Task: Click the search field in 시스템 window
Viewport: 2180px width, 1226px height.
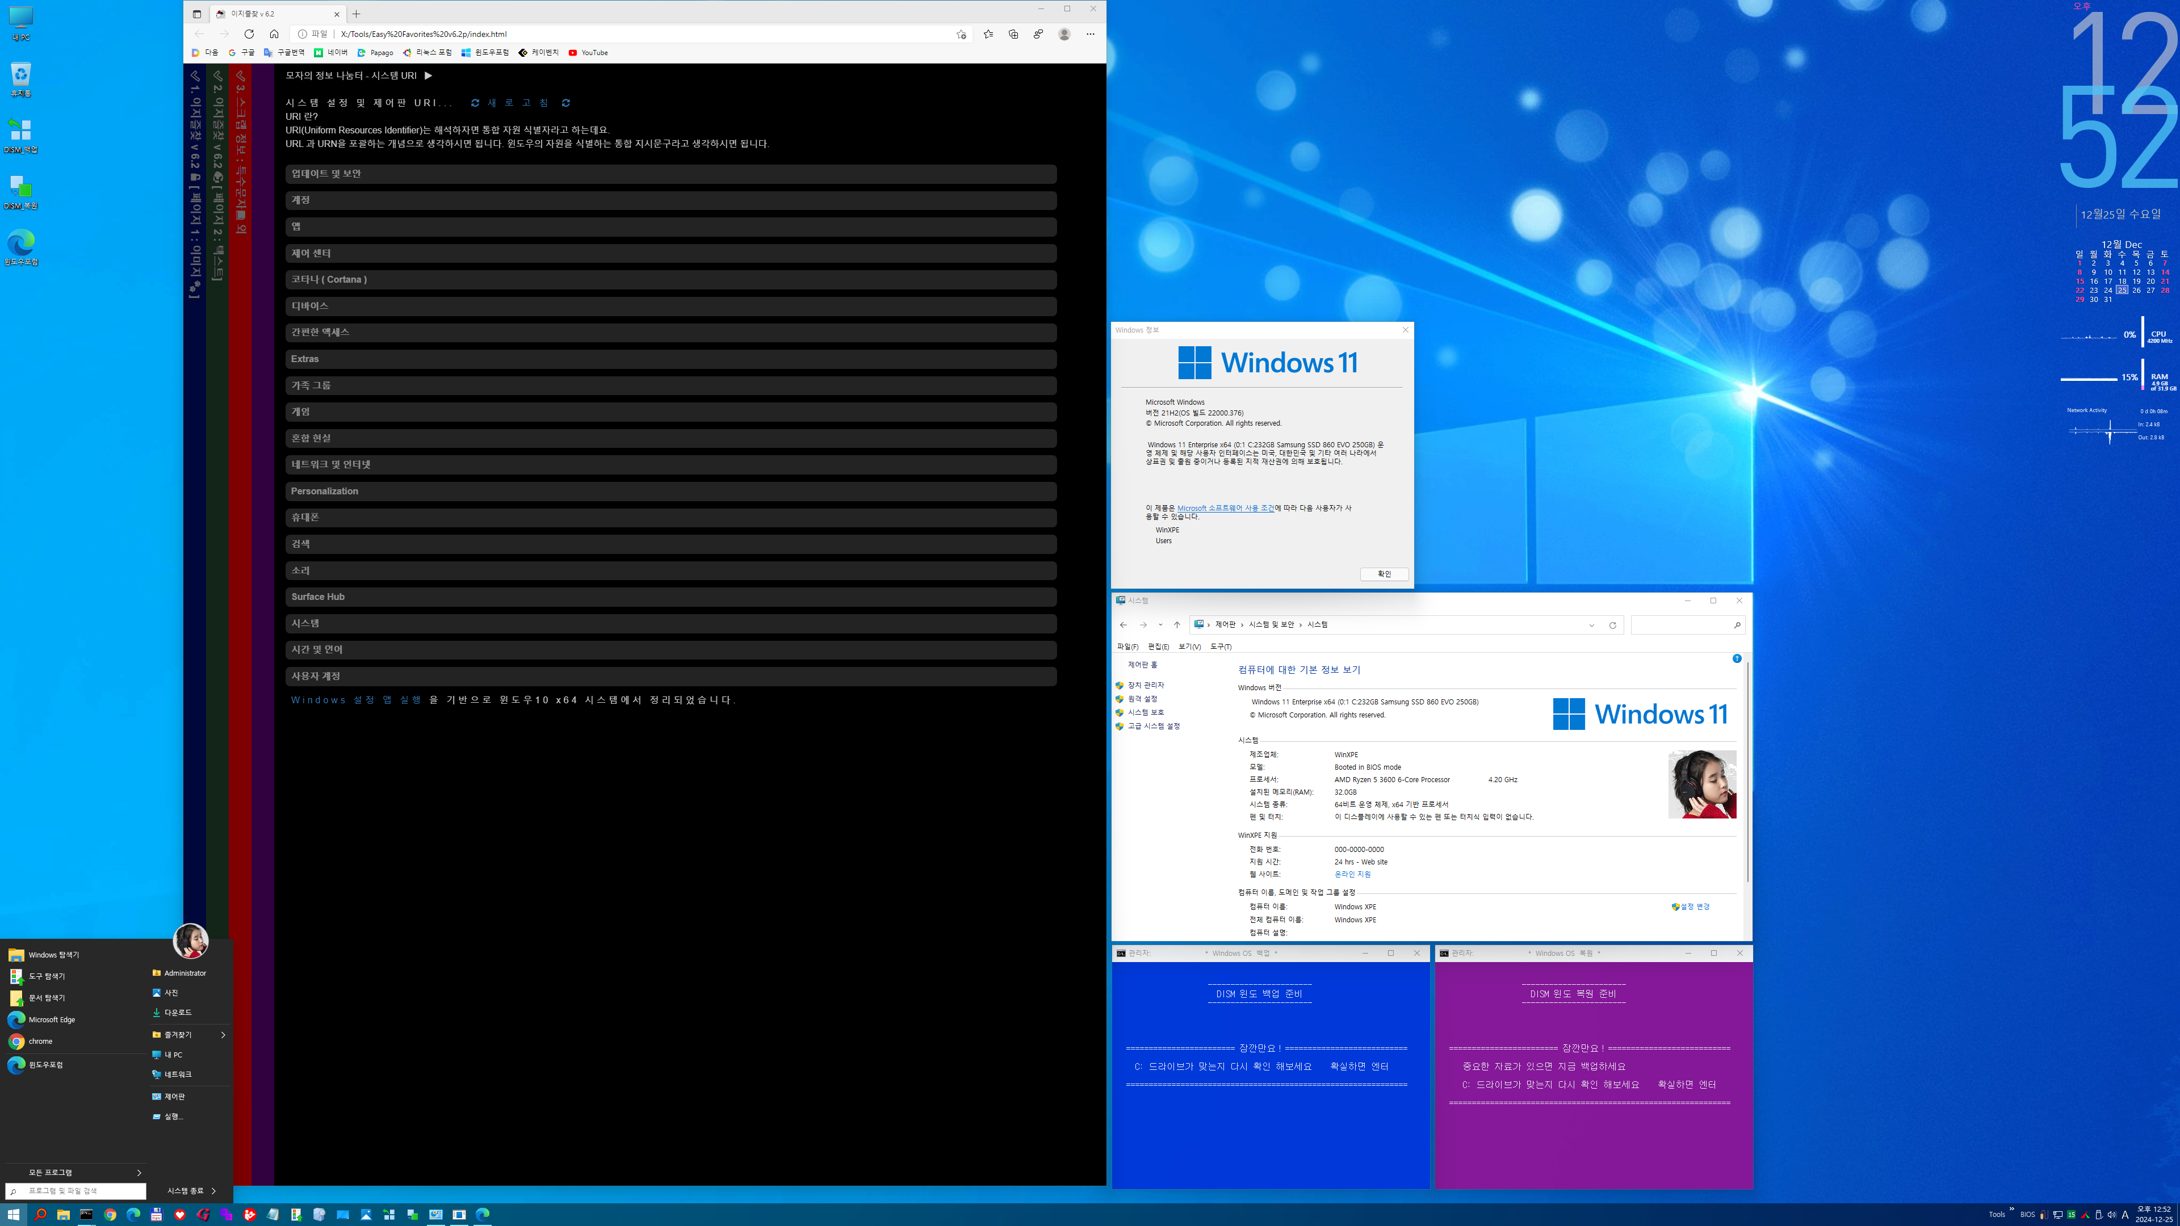Action: 1687,625
